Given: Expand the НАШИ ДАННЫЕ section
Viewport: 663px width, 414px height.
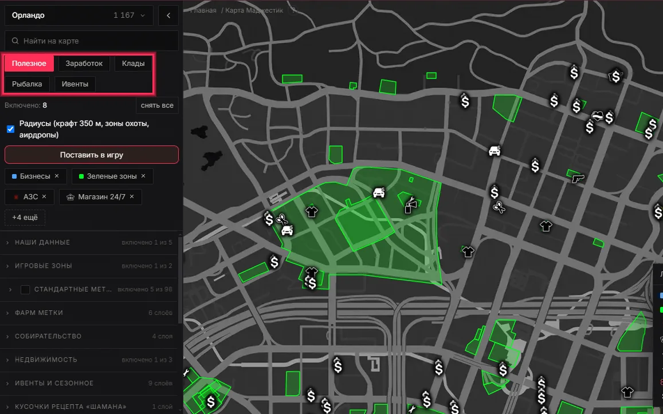Looking at the screenshot, I should 89,242.
